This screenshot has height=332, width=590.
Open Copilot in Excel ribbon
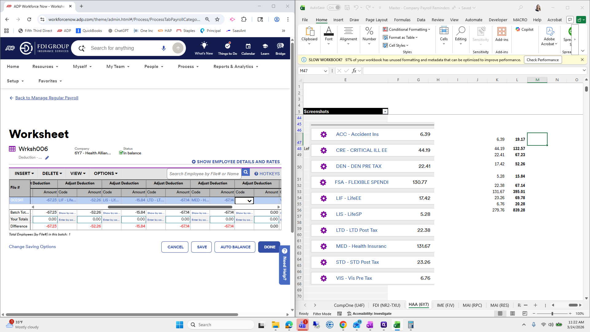524,30
